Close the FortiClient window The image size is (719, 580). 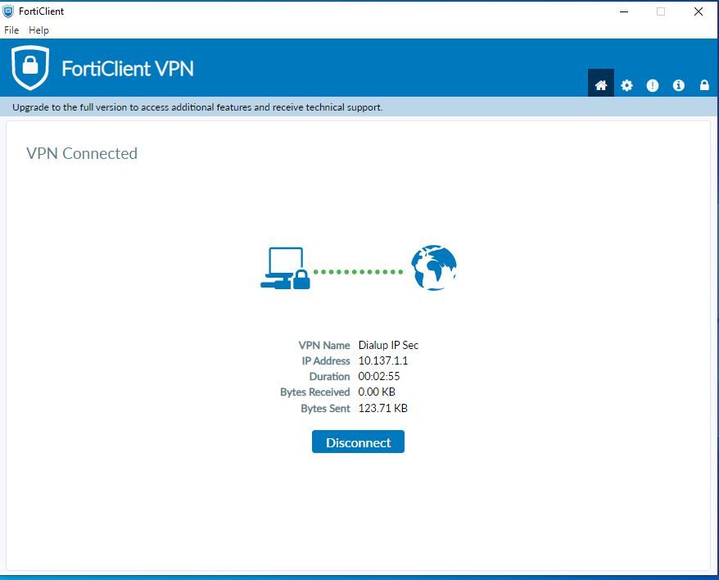point(698,11)
